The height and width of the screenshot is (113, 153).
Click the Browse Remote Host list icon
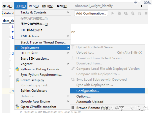[x=73, y=108]
